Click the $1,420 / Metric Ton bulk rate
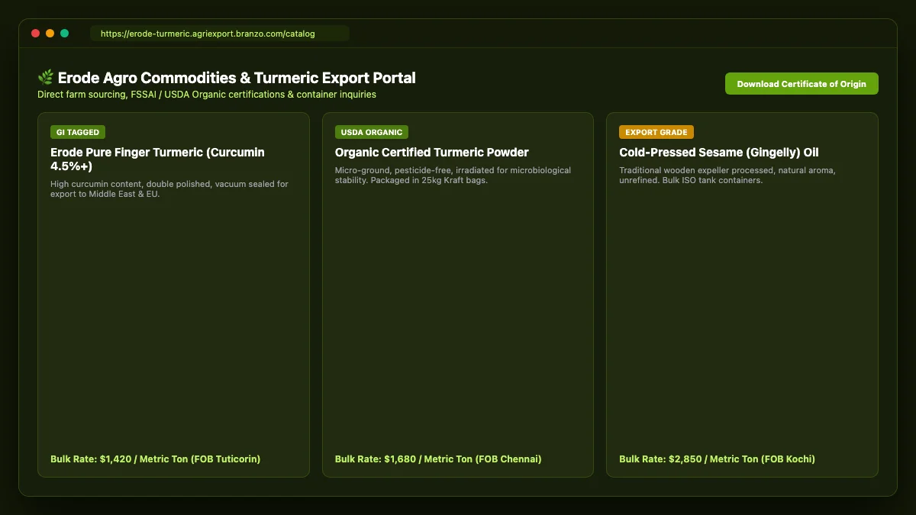Viewport: 916px width, 515px height. click(x=156, y=459)
